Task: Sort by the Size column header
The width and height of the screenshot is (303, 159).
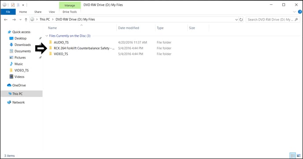Action: click(192, 28)
